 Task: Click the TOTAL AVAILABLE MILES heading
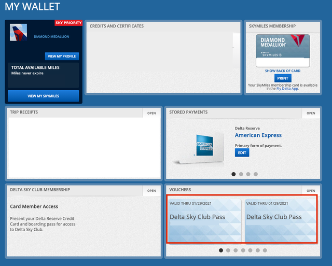coord(35,67)
